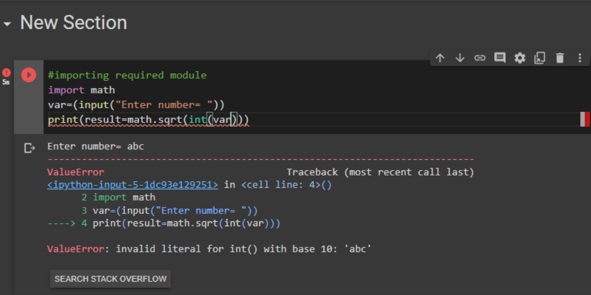The width and height of the screenshot is (591, 295).
Task: Click the New Section title to rename it
Action: point(73,23)
